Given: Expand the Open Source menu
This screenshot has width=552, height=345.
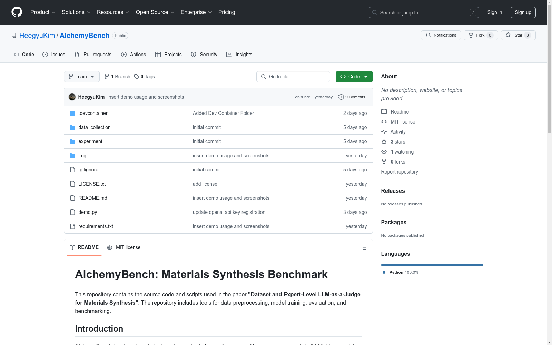Looking at the screenshot, I should coord(155,12).
